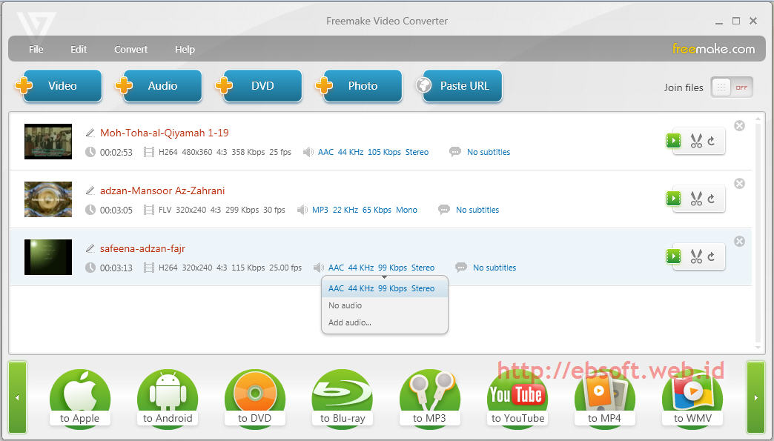Click the safeena-adzan-fajr thumbnail

48,256
